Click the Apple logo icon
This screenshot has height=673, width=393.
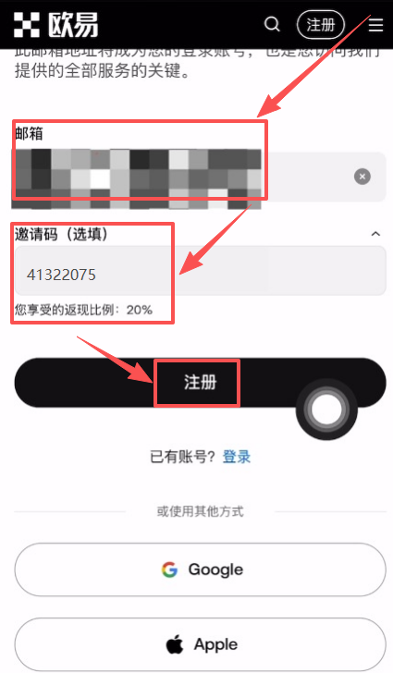tap(175, 644)
